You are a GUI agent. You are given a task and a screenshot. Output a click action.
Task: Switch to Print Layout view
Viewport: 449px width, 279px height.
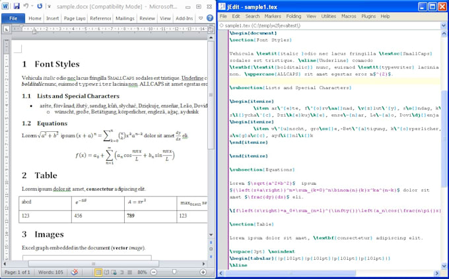pos(98,272)
